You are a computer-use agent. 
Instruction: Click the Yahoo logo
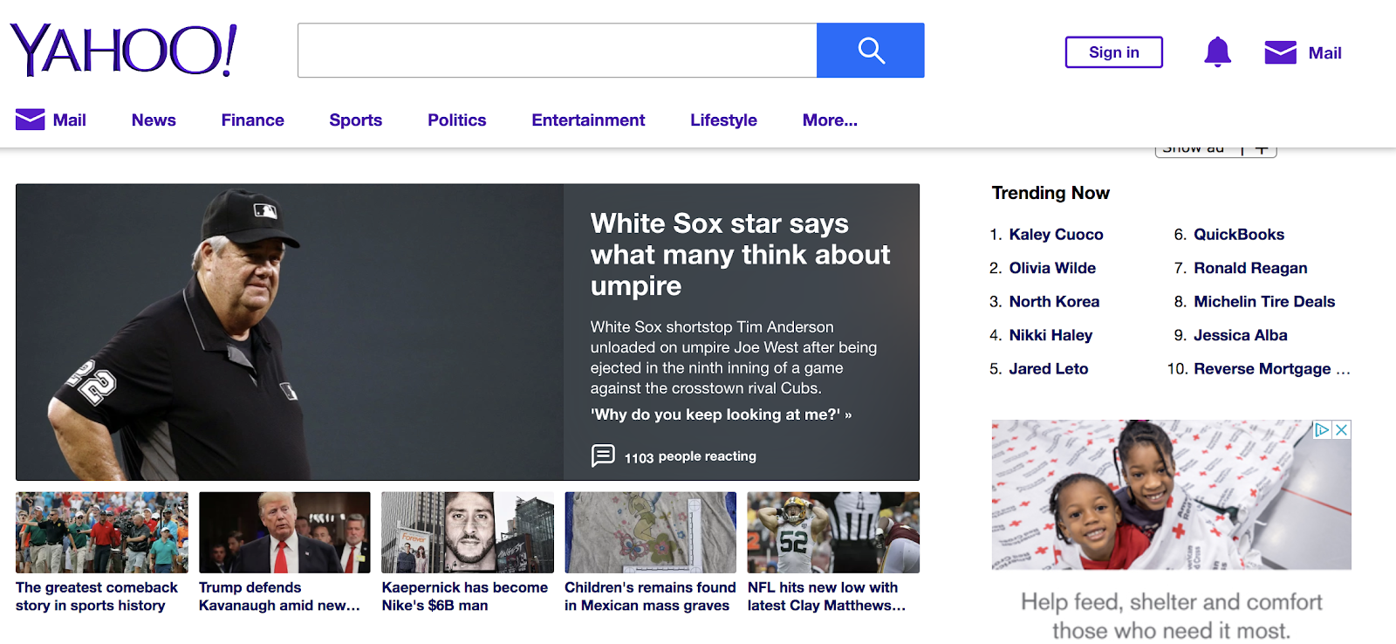pyautogui.click(x=123, y=50)
